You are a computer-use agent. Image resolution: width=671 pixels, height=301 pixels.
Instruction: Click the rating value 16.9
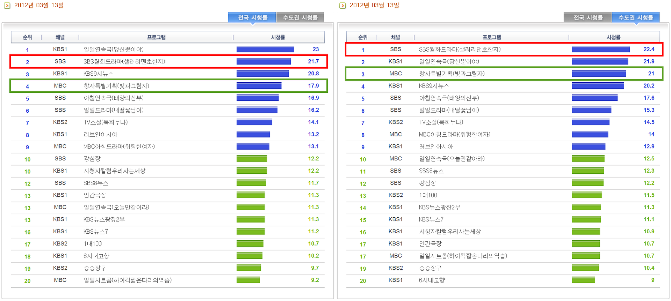click(x=313, y=98)
